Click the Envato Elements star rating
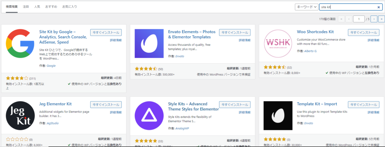 146,69
